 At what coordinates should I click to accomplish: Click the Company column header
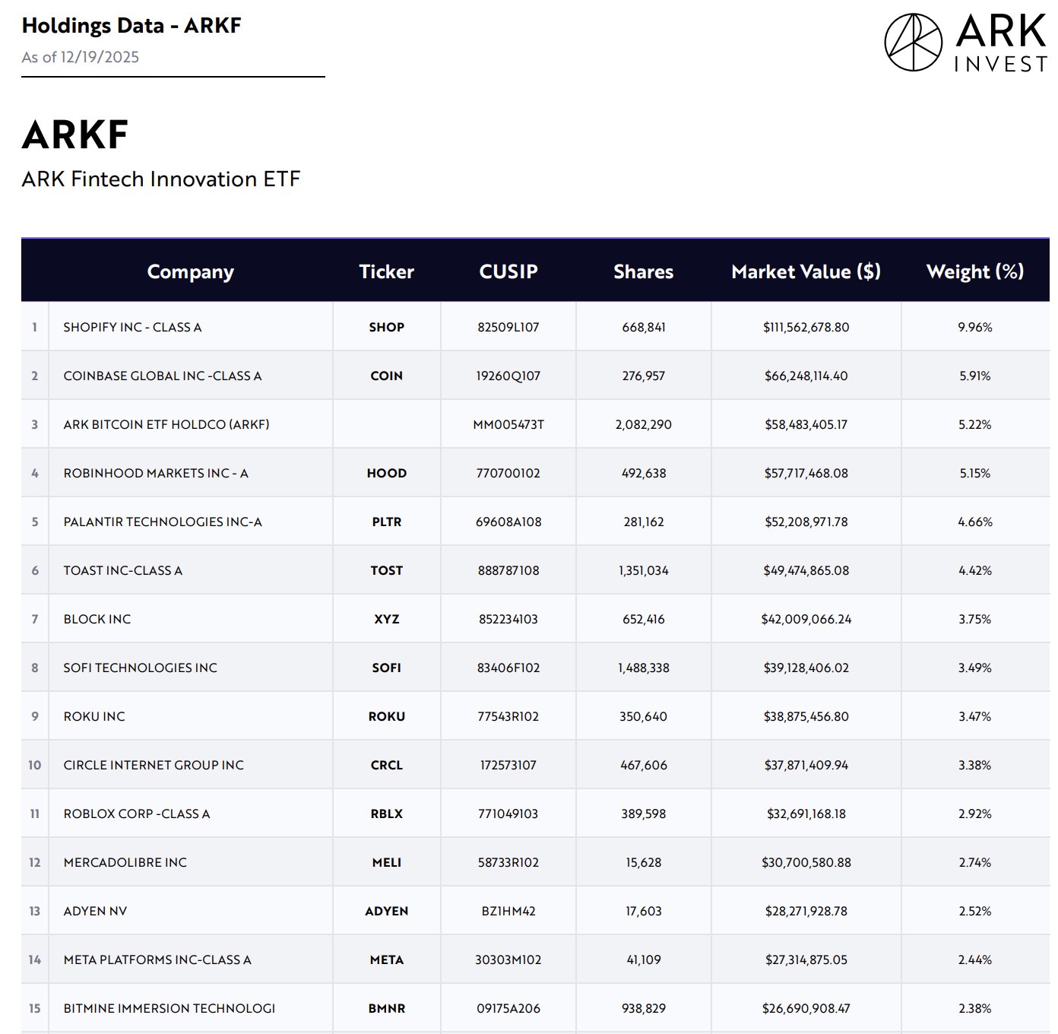[x=190, y=271]
